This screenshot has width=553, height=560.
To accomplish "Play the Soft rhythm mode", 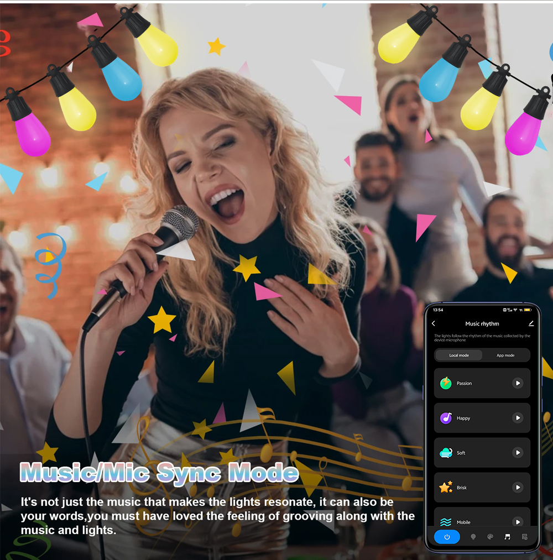I will pyautogui.click(x=518, y=453).
